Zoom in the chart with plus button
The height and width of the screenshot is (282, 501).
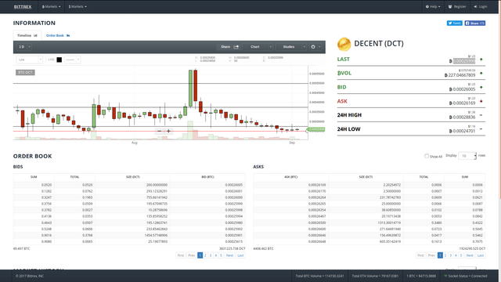point(168,131)
